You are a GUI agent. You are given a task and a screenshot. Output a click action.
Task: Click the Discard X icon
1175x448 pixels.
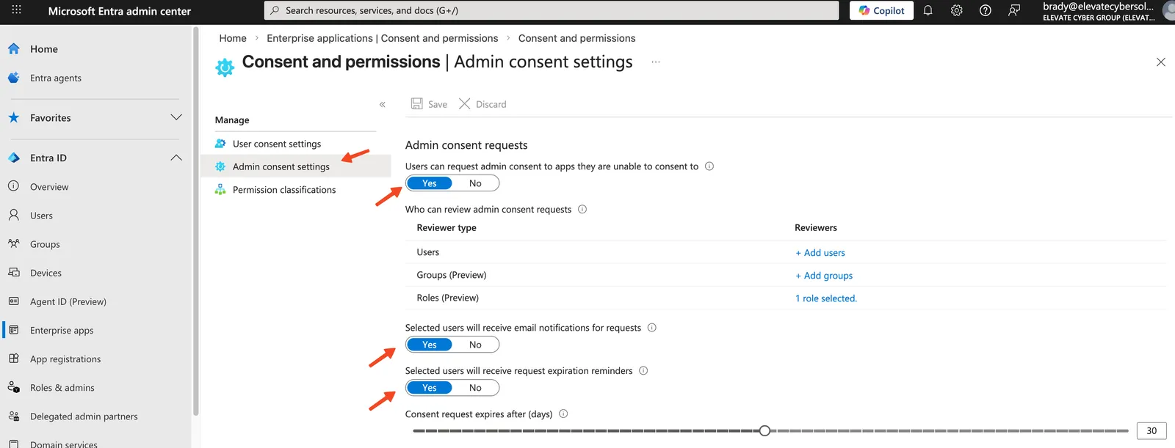click(464, 103)
